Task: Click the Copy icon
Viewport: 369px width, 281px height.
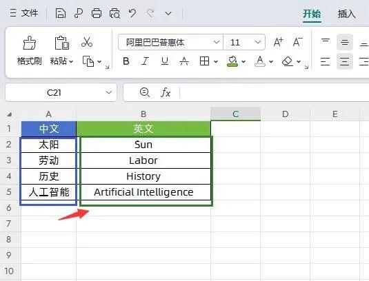Action: (88, 61)
